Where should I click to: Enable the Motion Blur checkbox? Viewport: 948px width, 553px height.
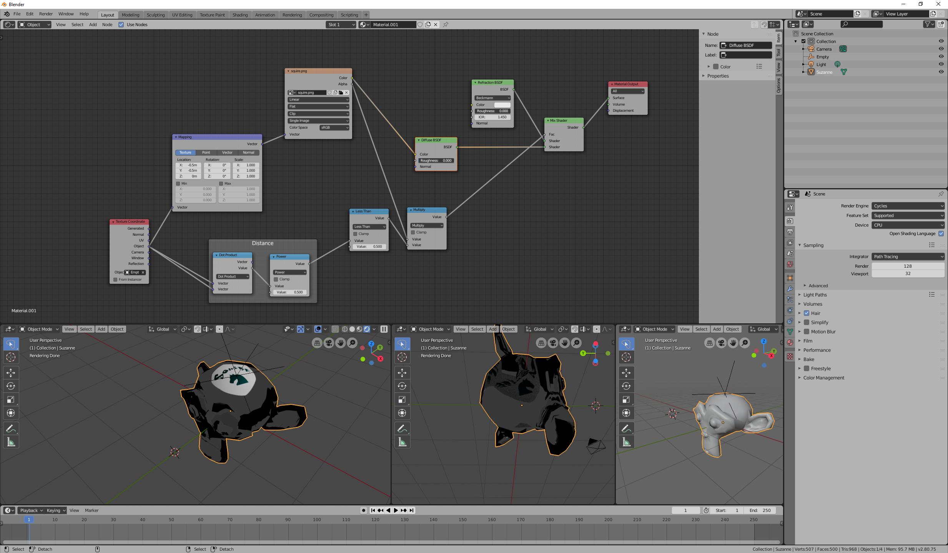pyautogui.click(x=807, y=331)
